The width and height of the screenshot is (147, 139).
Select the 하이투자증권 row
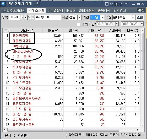coord(71,67)
